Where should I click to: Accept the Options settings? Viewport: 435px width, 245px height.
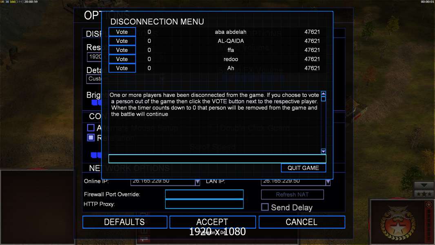click(212, 222)
